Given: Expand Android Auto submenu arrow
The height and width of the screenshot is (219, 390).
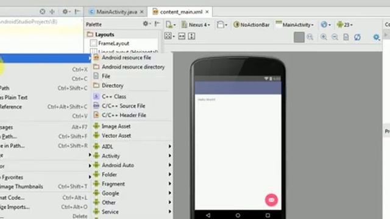Looking at the screenshot, I should [x=170, y=165].
